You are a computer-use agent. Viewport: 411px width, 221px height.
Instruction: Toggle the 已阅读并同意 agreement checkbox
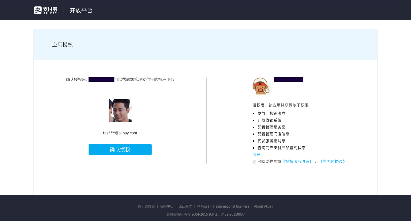pos(254,162)
